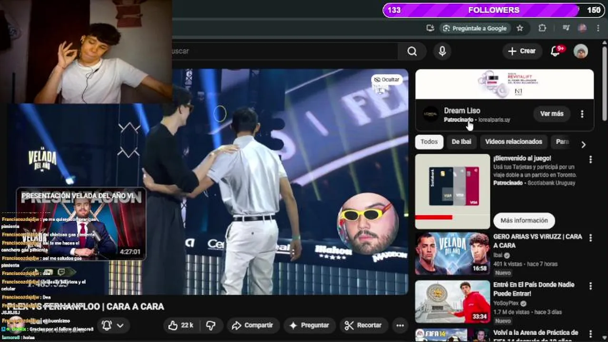608x342 pixels.
Task: Open the Scotiabank ad thumbnail
Action: (x=452, y=191)
